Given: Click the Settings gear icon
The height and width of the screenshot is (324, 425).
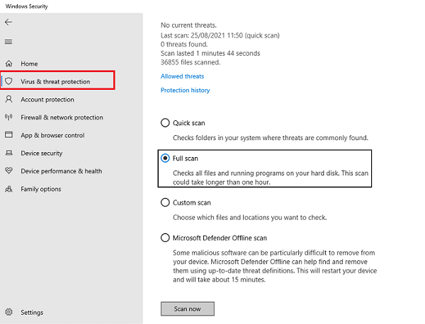Looking at the screenshot, I should coord(8,312).
